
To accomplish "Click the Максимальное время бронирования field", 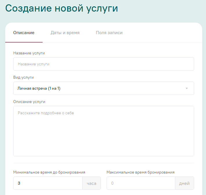I will [x=141, y=183].
